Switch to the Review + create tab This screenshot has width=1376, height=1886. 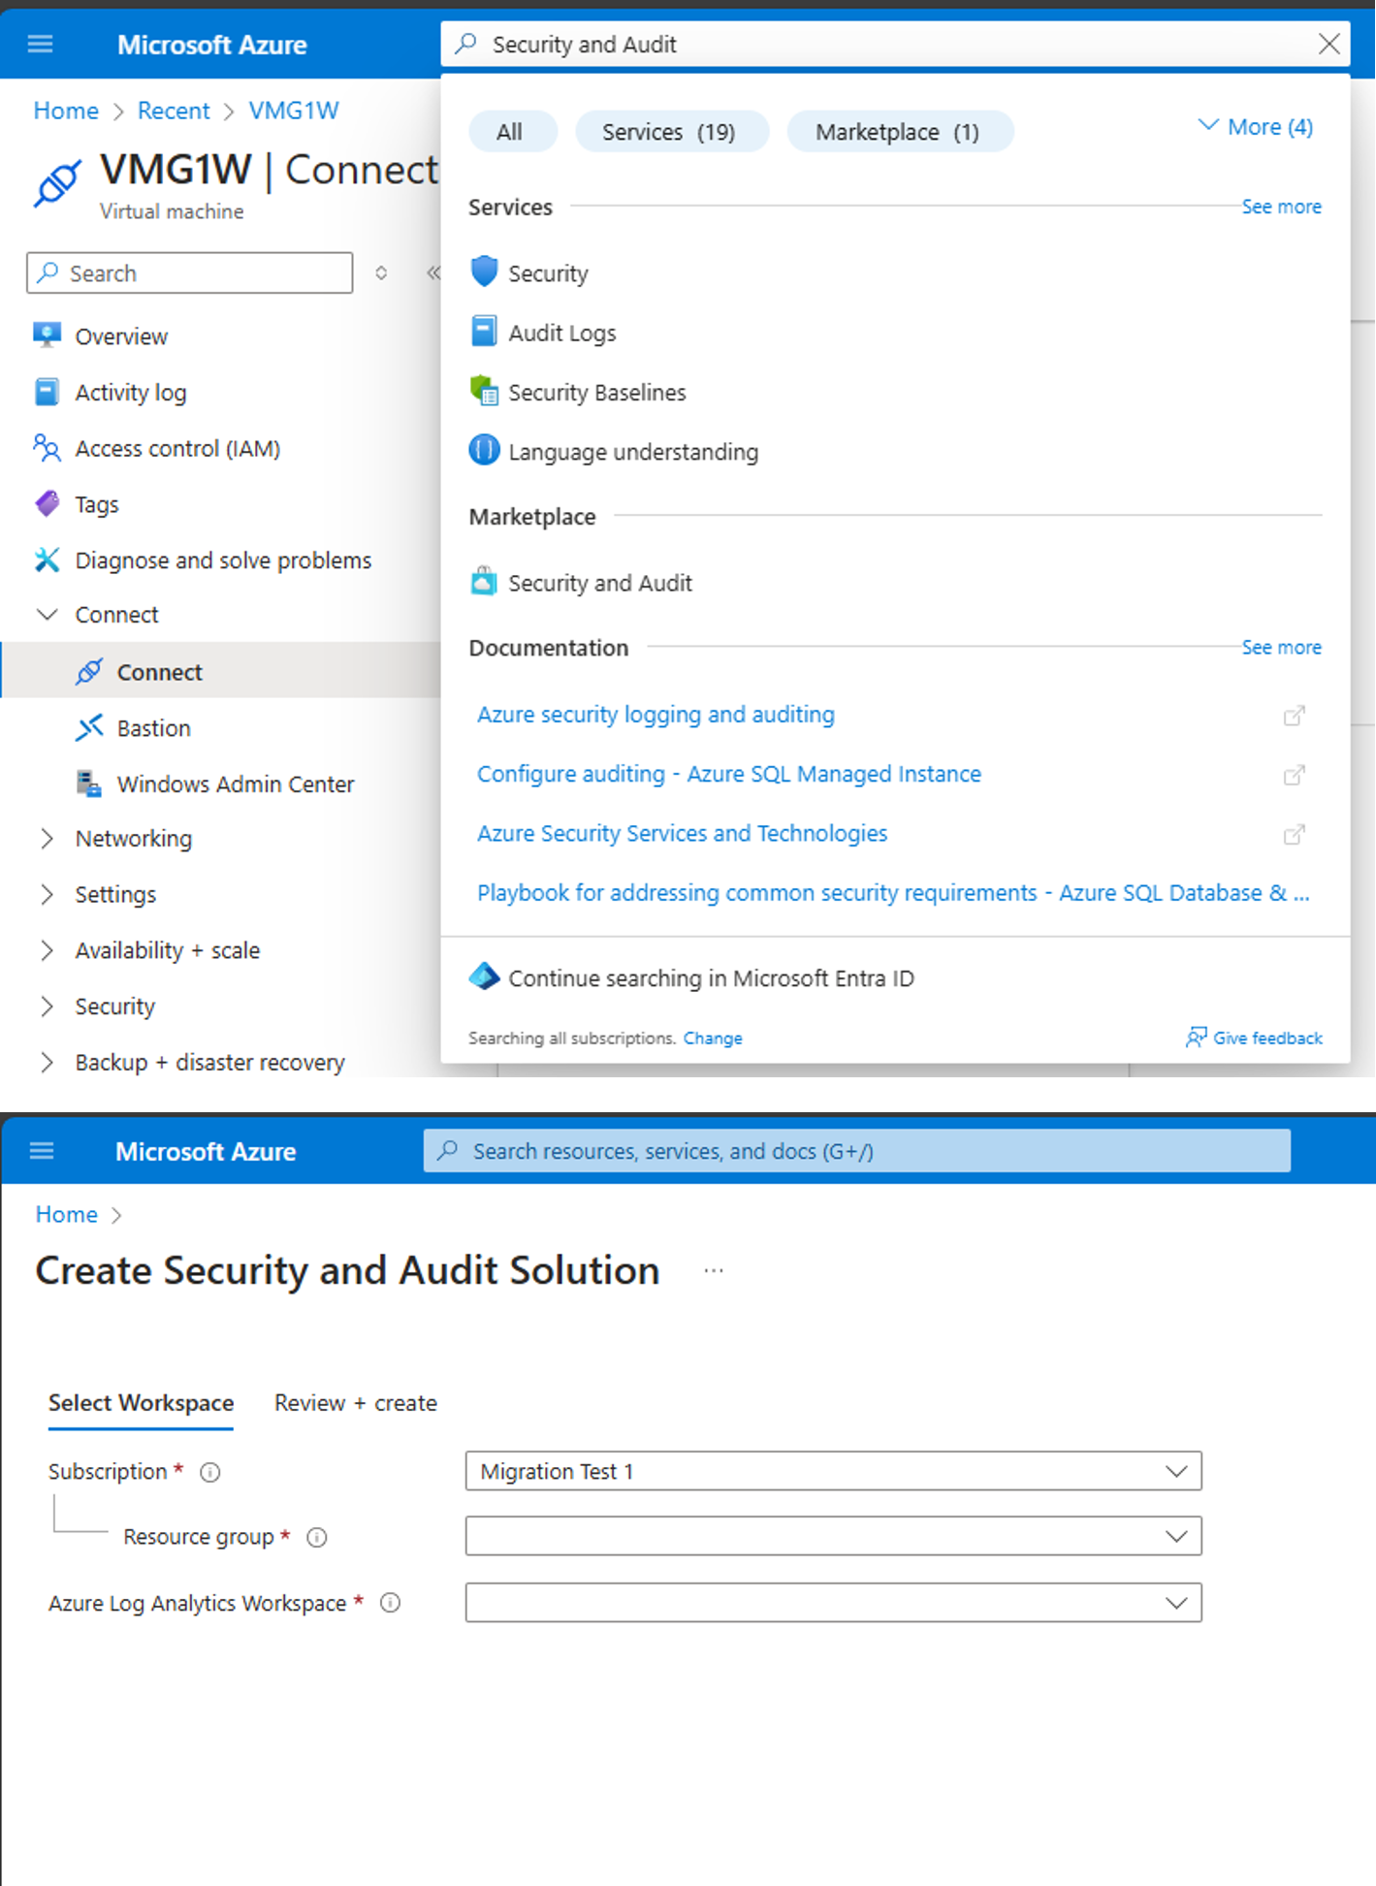[355, 1402]
